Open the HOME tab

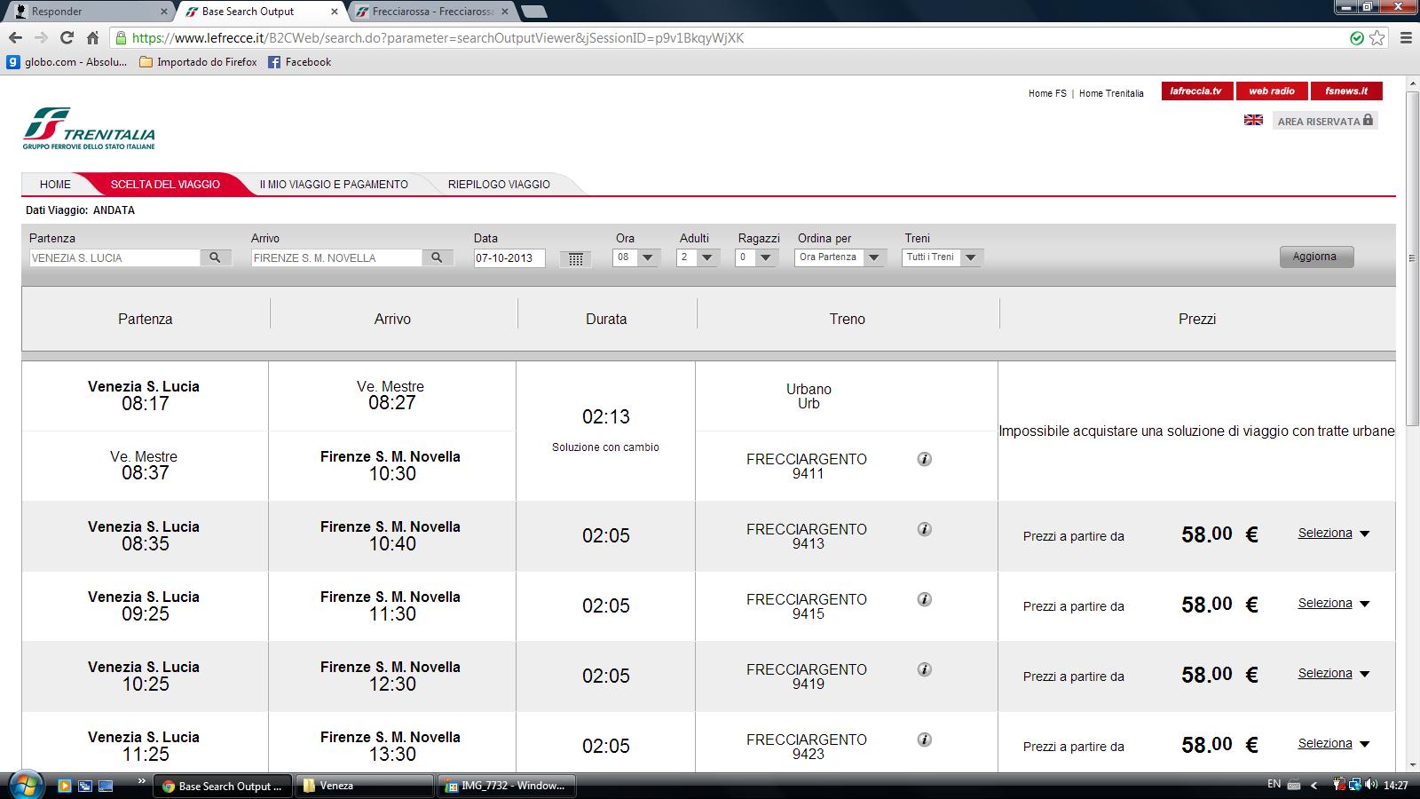tap(55, 184)
